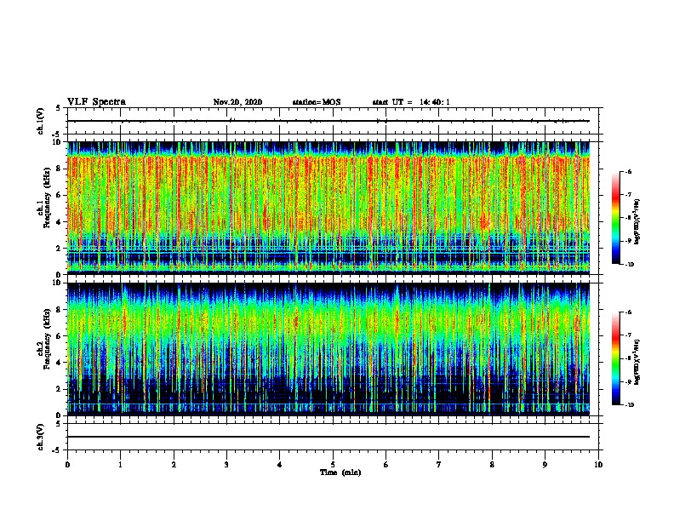Click inside the ch.2 spectrogram panel
Image resolution: width=674 pixels, height=521 pixels.
click(328, 349)
